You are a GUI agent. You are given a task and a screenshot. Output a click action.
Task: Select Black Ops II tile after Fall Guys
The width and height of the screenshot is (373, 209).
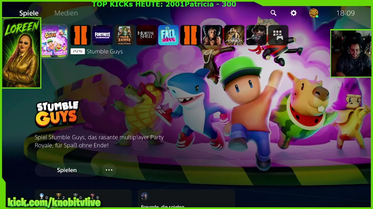(x=190, y=35)
